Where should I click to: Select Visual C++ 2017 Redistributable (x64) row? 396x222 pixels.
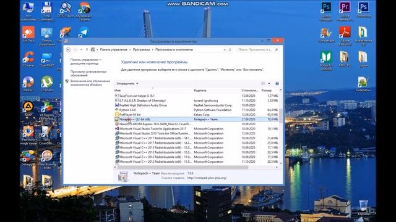click(197, 142)
